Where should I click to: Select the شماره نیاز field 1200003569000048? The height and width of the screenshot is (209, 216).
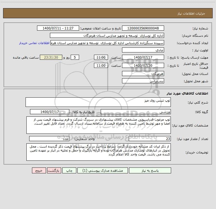143,28
